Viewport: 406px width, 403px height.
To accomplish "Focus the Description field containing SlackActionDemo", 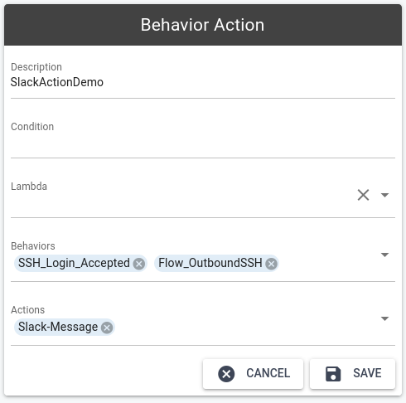I will point(203,82).
